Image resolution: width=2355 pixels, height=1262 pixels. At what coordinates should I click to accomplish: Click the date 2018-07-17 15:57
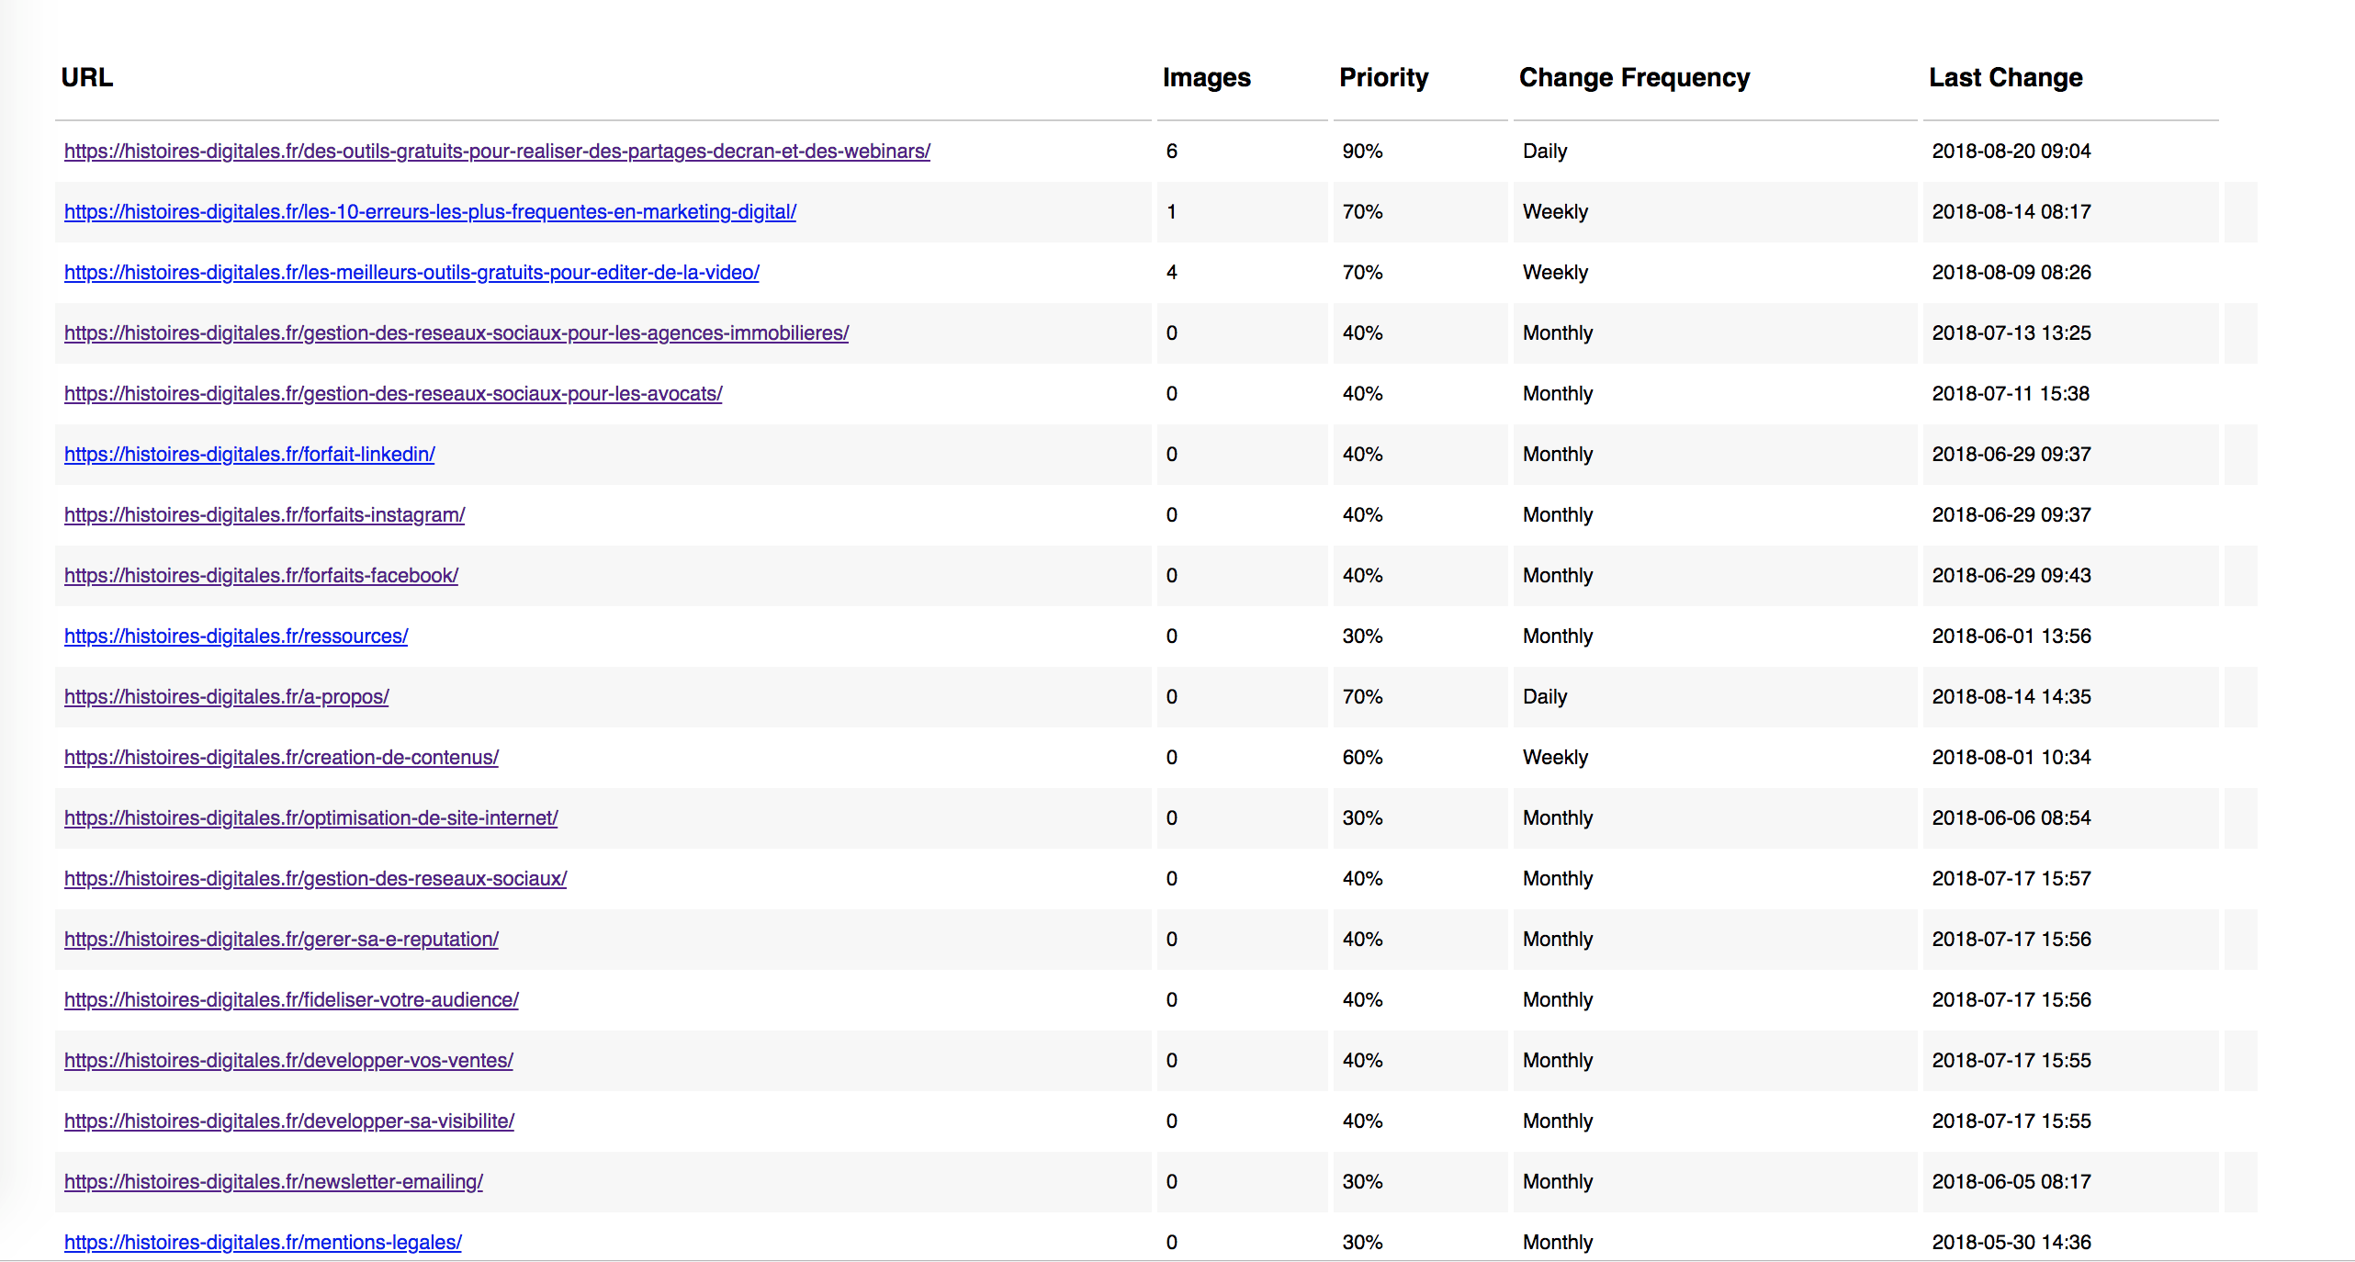[2011, 878]
